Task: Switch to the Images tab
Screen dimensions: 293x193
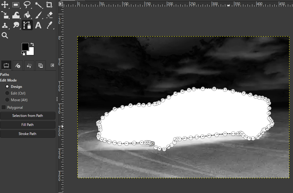Action: click(41, 66)
